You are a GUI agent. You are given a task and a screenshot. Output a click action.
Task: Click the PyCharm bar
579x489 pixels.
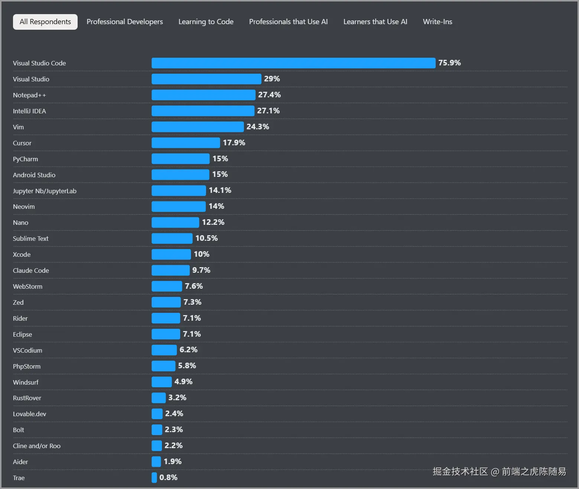(x=180, y=159)
